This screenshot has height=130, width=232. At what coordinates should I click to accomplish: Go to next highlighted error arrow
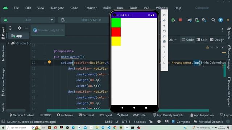pyautogui.click(x=223, y=47)
